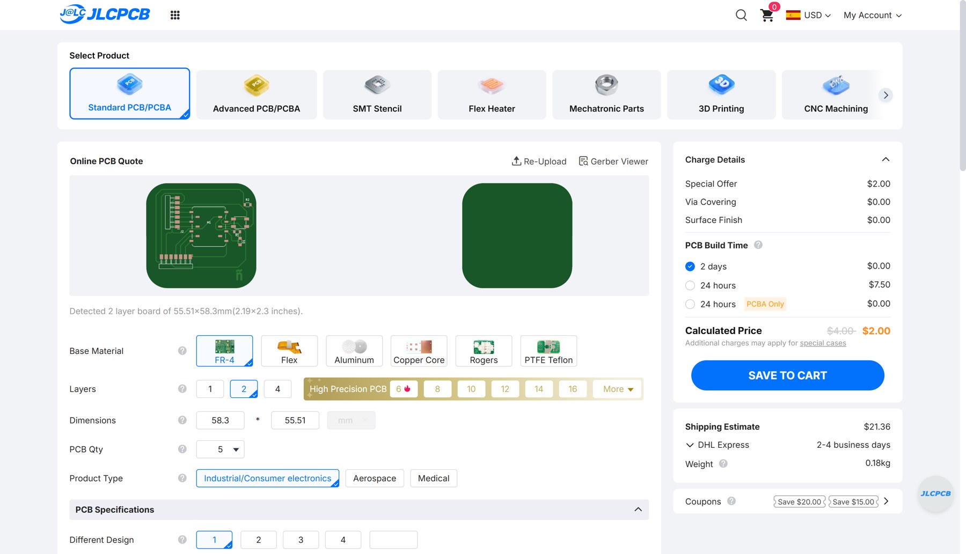966x554 pixels.
Task: Click help icon next to Dimensions
Action: coord(182,420)
